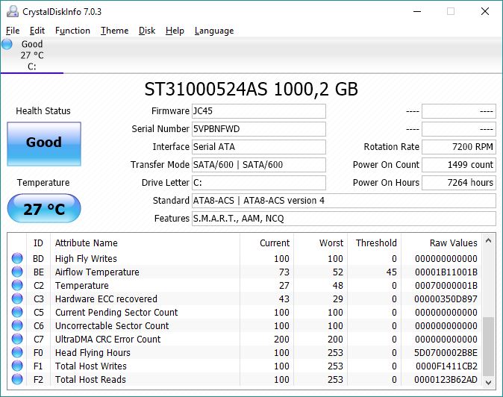The image size is (503, 397).
Task: Open the Edit menu
Action: click(37, 31)
